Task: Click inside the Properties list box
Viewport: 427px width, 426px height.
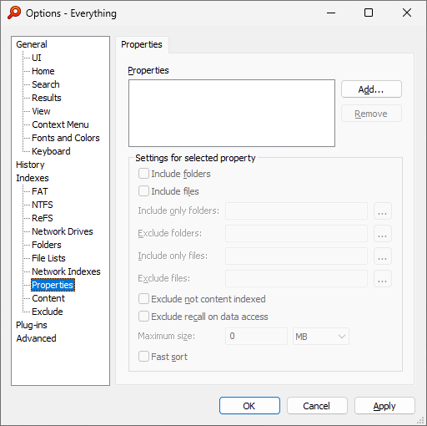Action: (232, 113)
